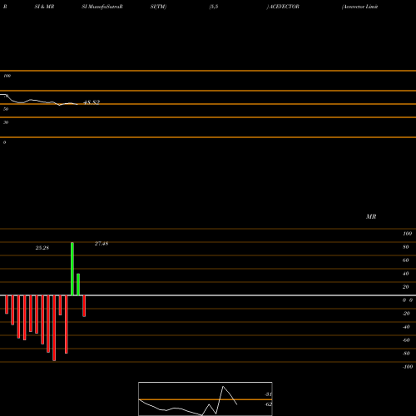The image size is (416, 416).
Task: Click the ')ACEVECTOR' symbol text
Action: 283,7
